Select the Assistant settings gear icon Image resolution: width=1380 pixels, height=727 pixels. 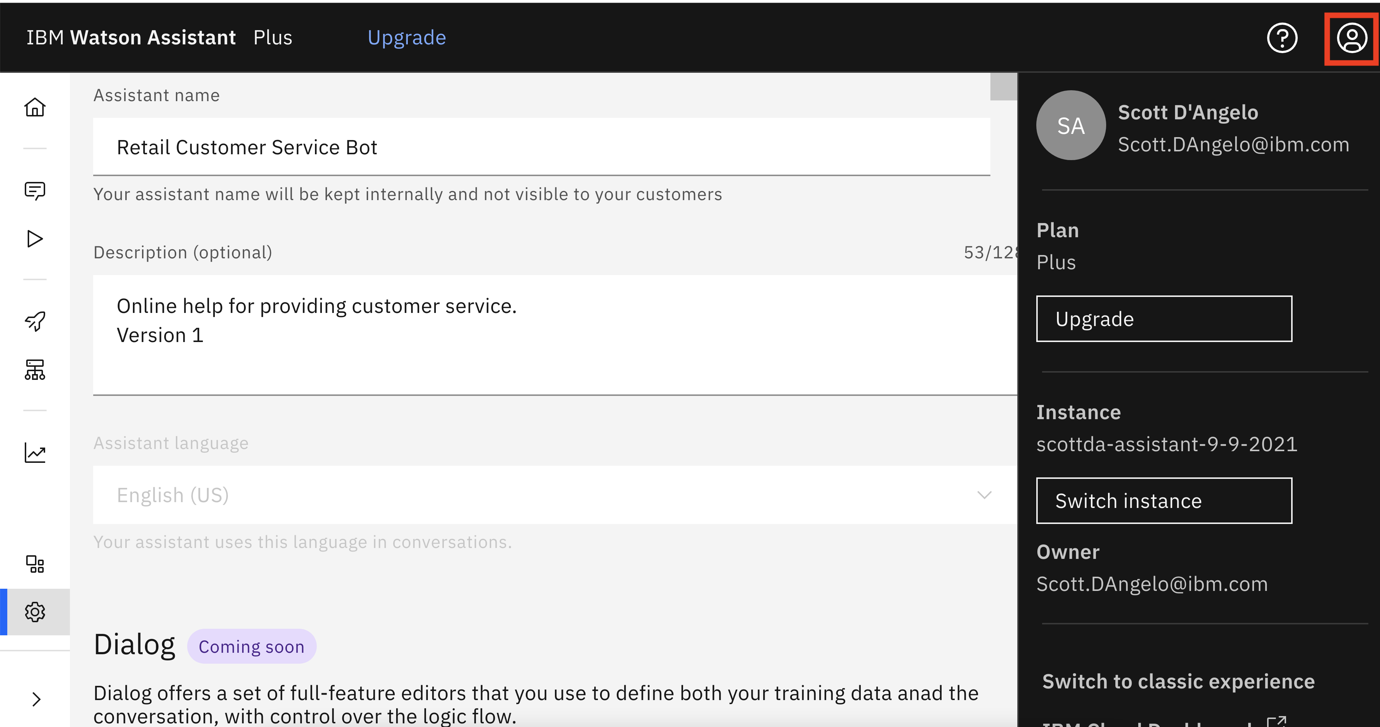click(x=35, y=612)
